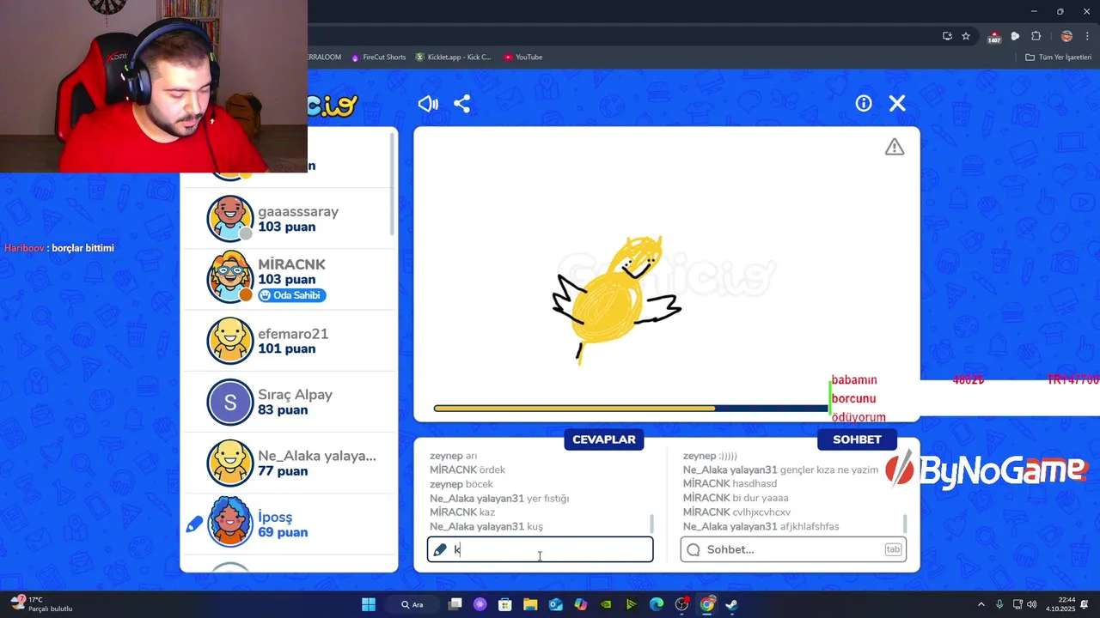Click 'MİRACNK bi dur yaaaa' chat line
1100x618 pixels.
(736, 498)
